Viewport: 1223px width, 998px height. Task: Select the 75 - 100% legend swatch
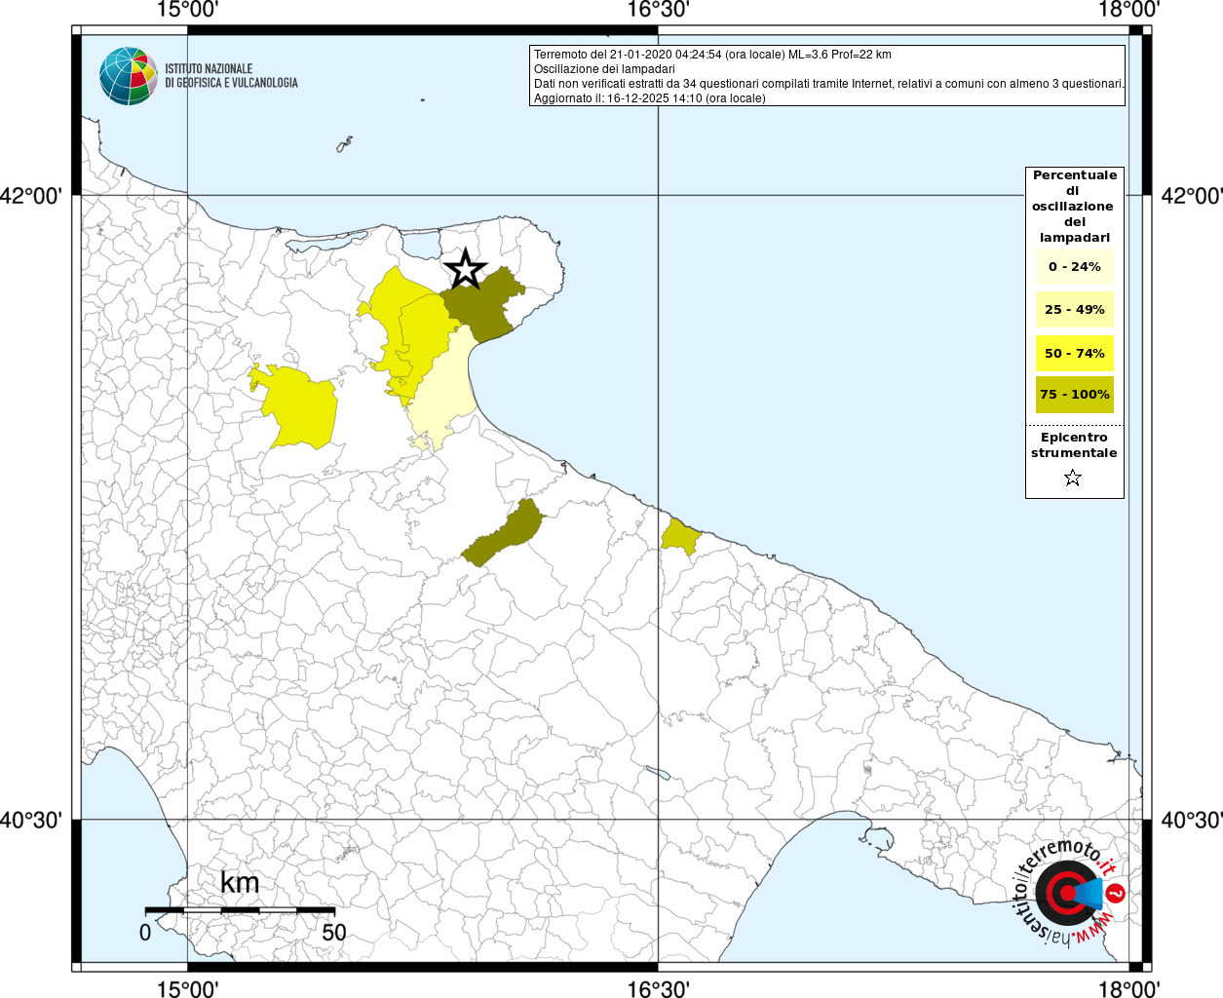pyautogui.click(x=1074, y=395)
